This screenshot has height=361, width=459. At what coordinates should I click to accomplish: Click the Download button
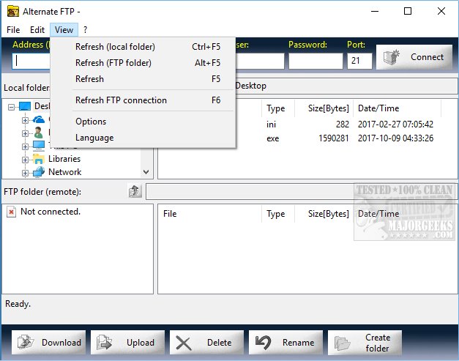[48, 342]
